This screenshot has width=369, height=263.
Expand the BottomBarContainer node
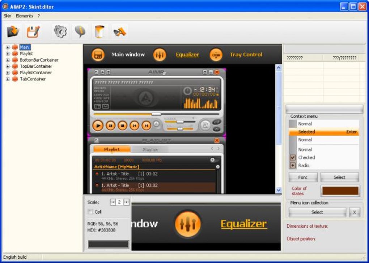click(8, 60)
